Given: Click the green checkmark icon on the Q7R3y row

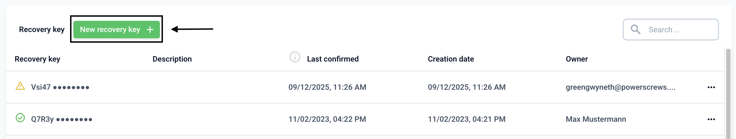Looking at the screenshot, I should click(x=20, y=118).
